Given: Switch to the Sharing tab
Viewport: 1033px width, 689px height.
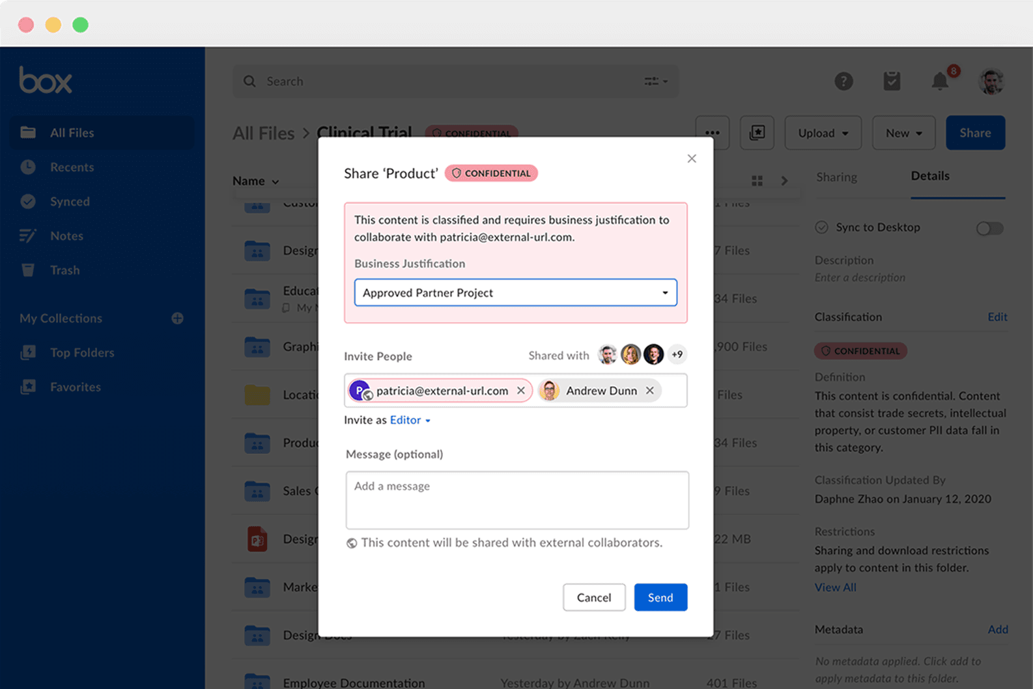Looking at the screenshot, I should point(837,177).
